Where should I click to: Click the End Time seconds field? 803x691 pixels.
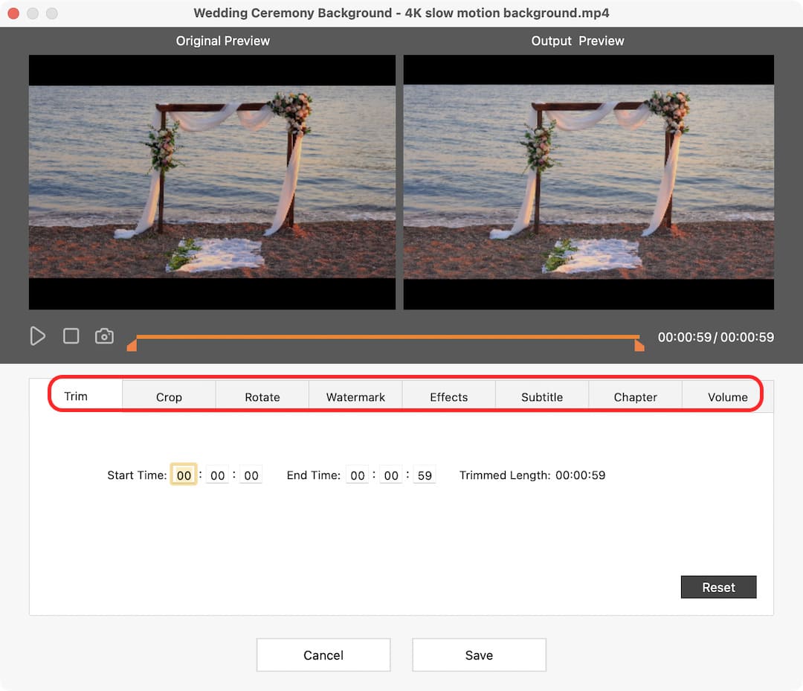click(425, 475)
